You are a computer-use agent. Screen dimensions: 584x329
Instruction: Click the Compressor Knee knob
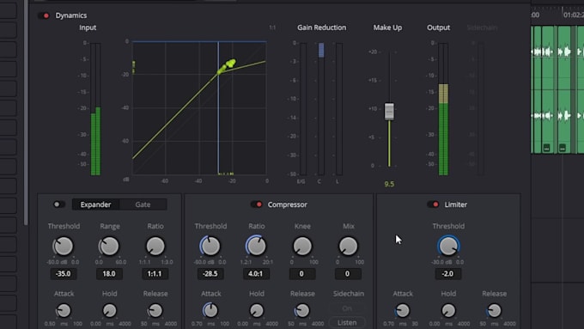[302, 246]
